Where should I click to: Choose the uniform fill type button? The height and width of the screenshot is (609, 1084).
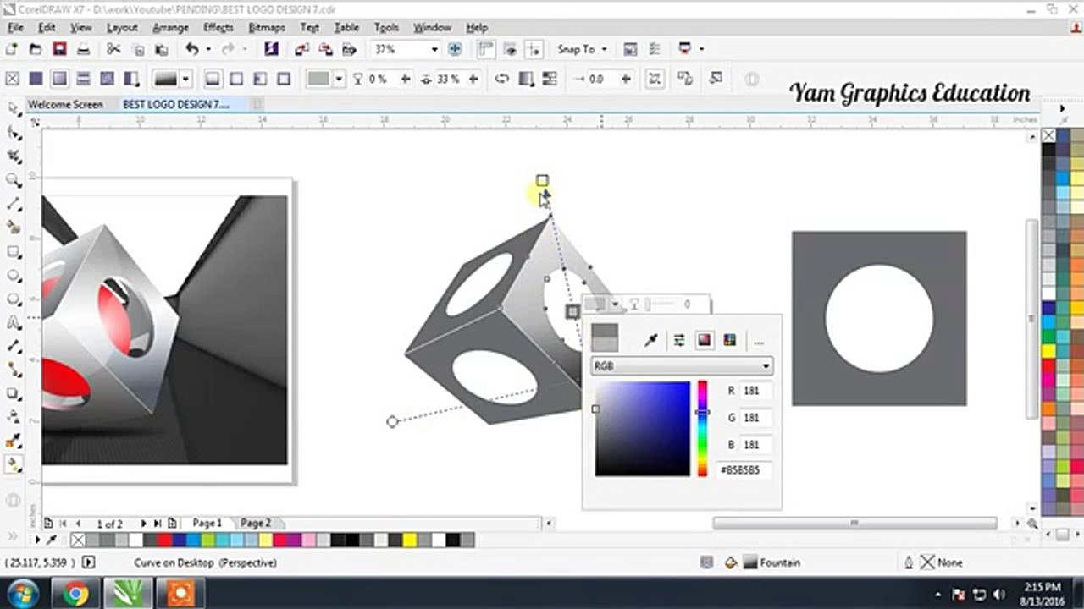tap(36, 79)
